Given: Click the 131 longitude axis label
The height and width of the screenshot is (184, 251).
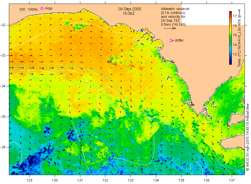Looking at the screenshot, I should [x=80, y=180].
